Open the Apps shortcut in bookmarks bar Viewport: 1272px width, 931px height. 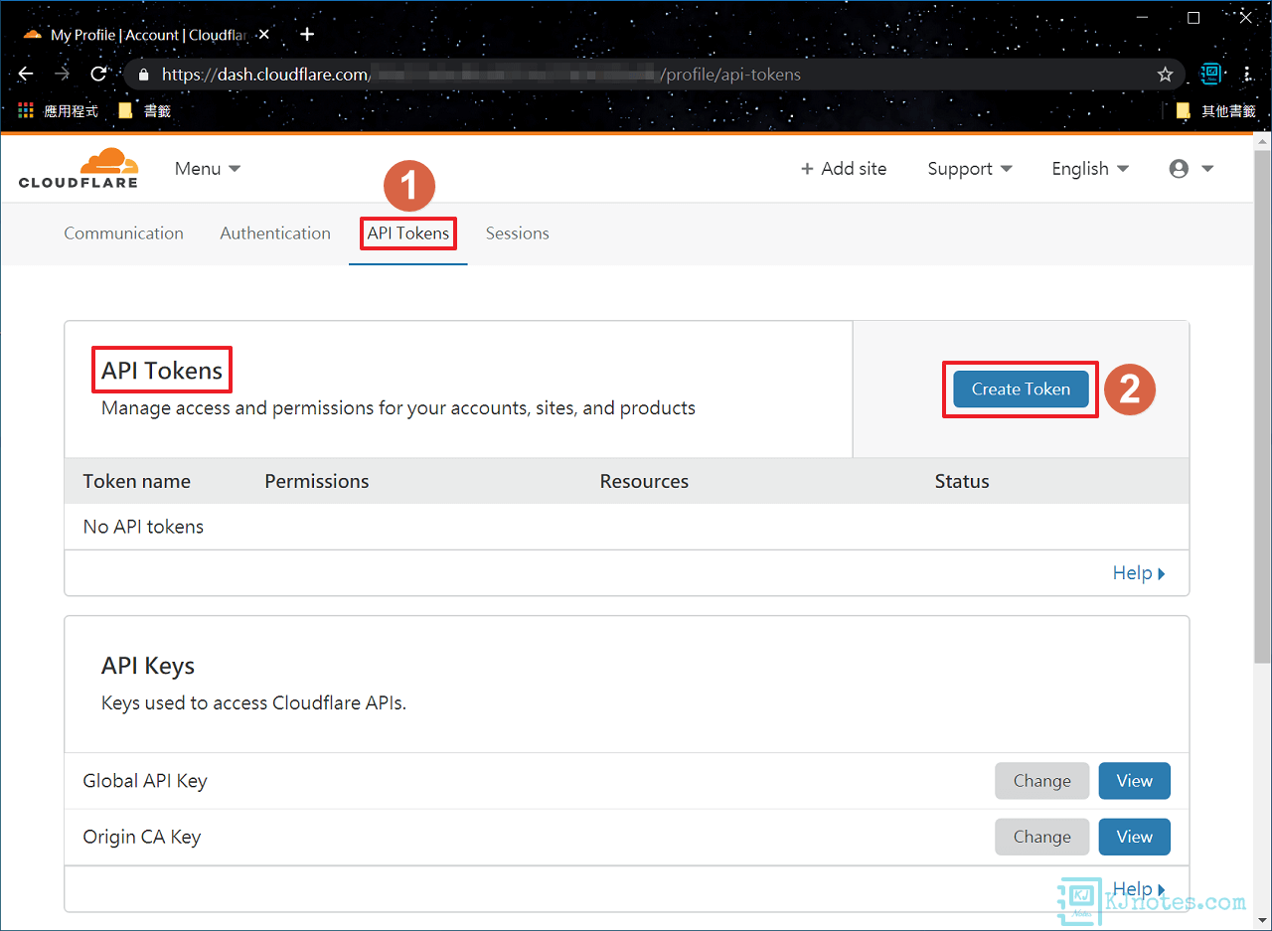[58, 111]
